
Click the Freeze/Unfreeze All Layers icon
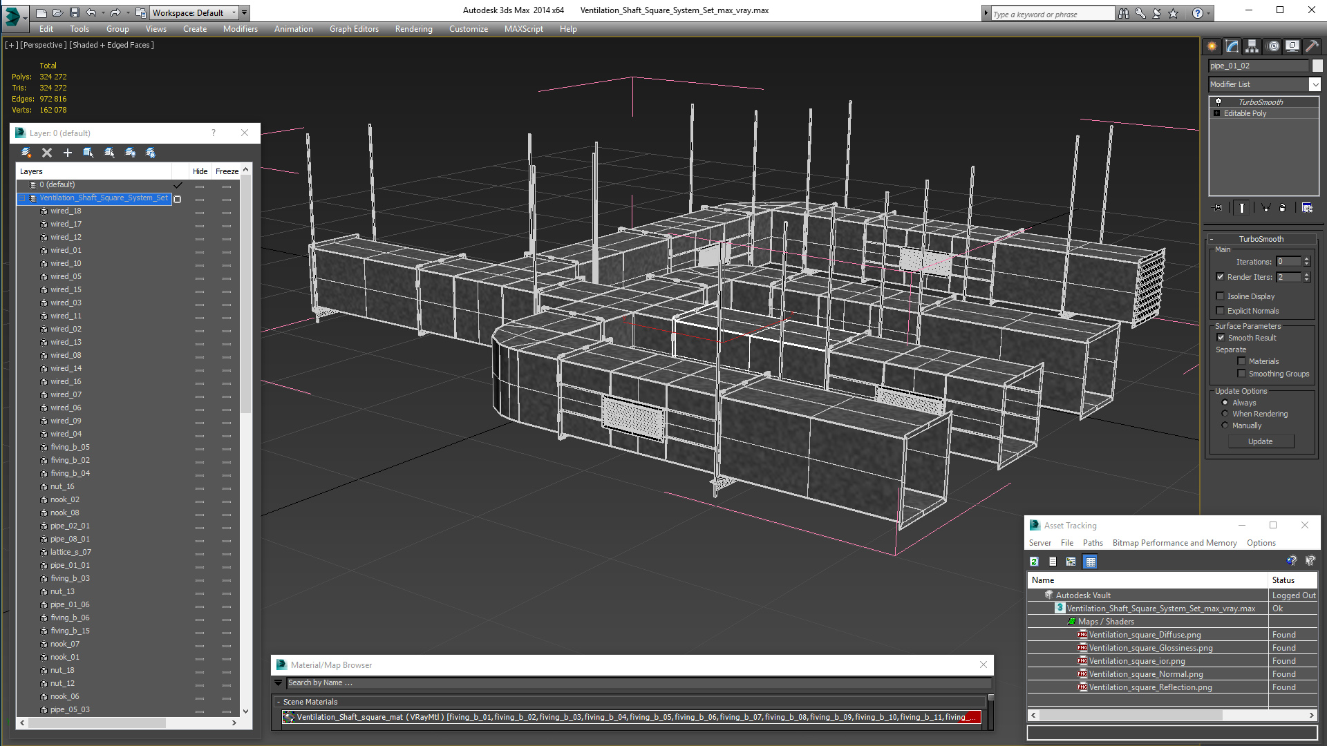(x=151, y=153)
